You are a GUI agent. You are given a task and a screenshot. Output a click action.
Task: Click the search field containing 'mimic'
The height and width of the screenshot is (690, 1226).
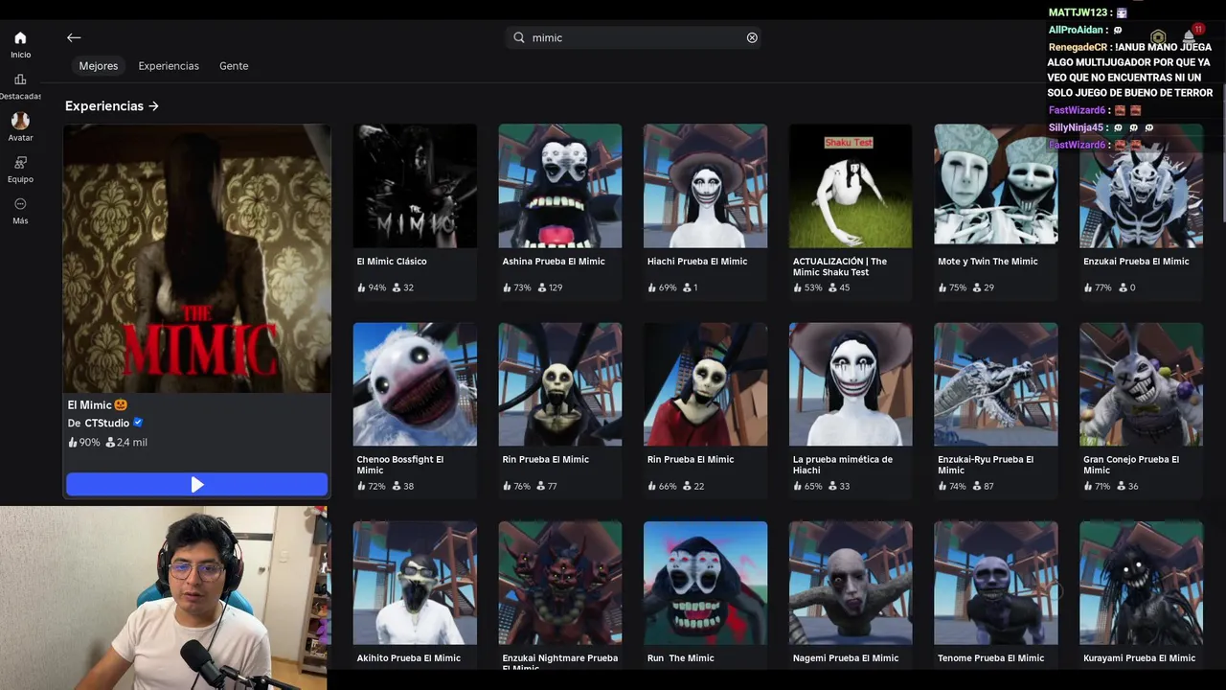tap(634, 37)
